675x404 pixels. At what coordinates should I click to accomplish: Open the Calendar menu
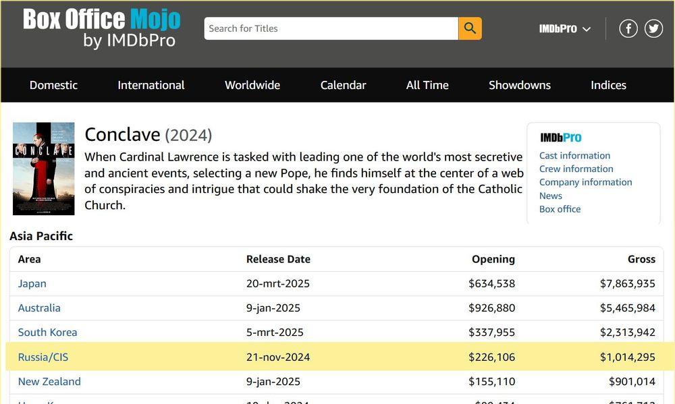click(x=343, y=85)
